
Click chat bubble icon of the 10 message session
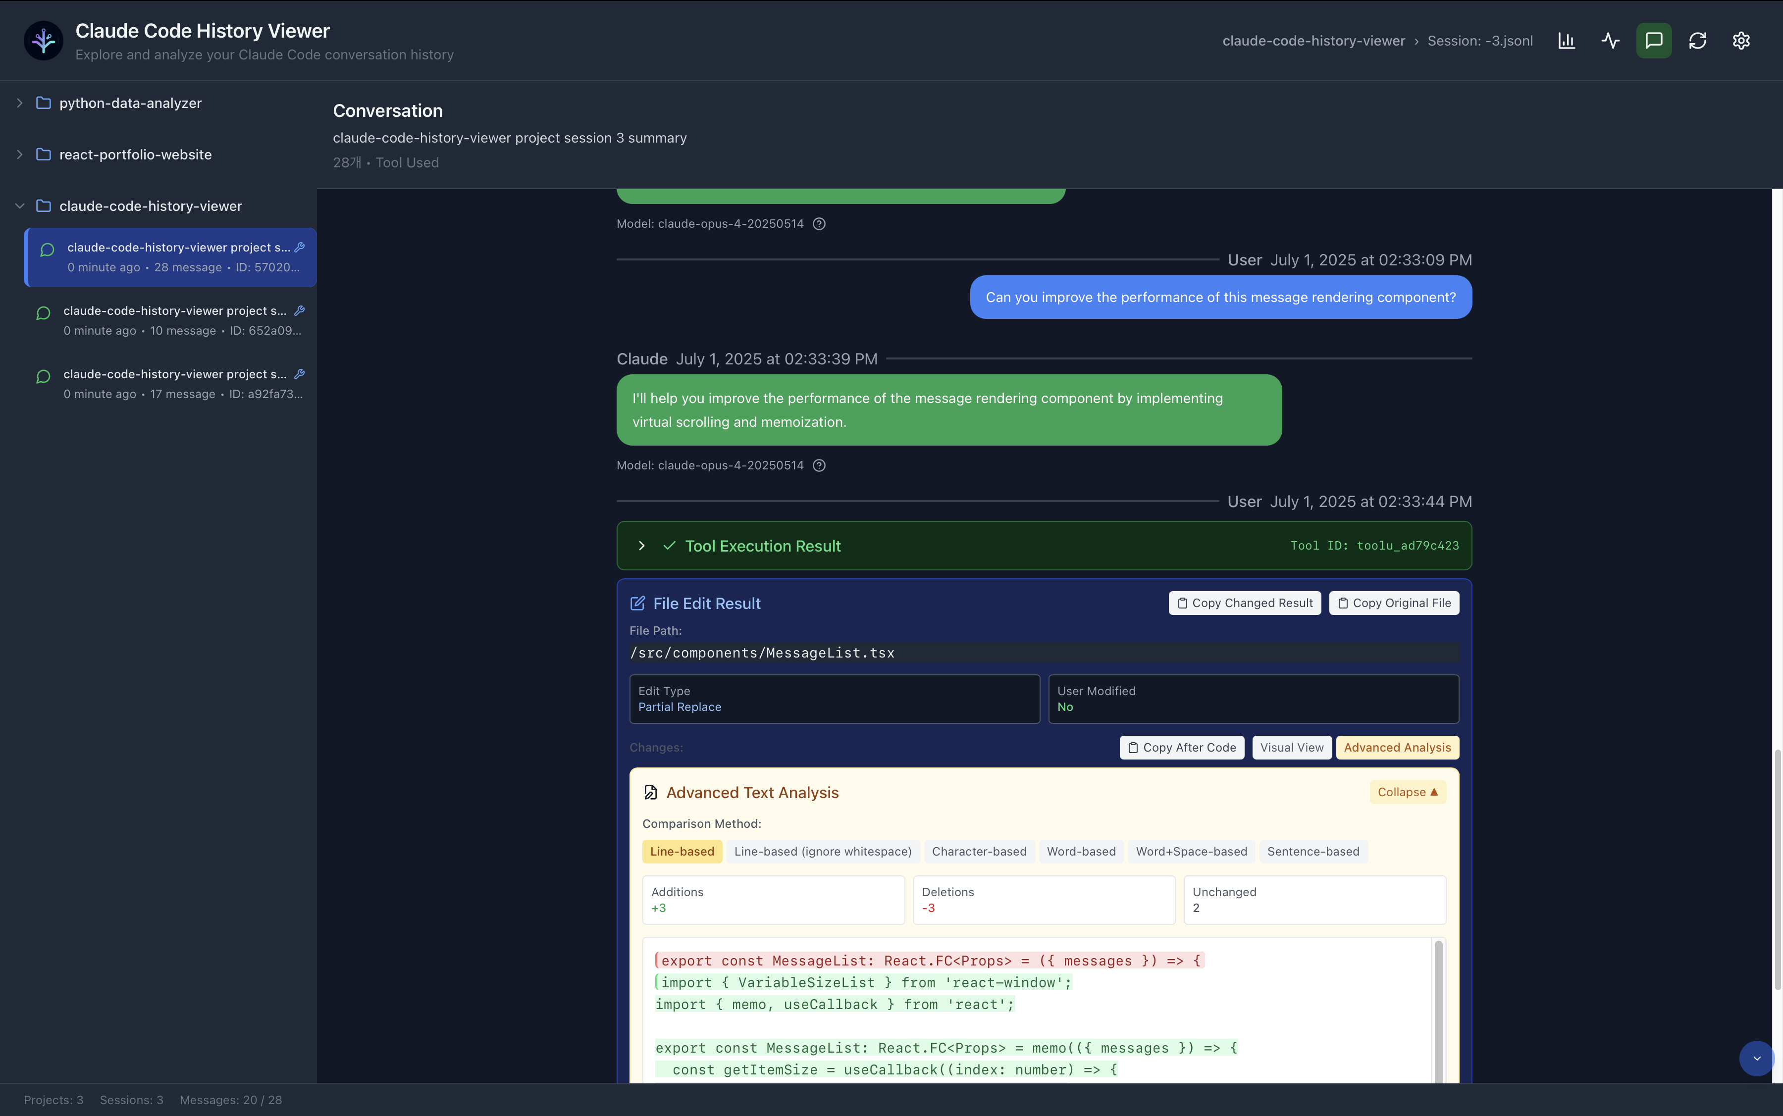[x=44, y=313]
